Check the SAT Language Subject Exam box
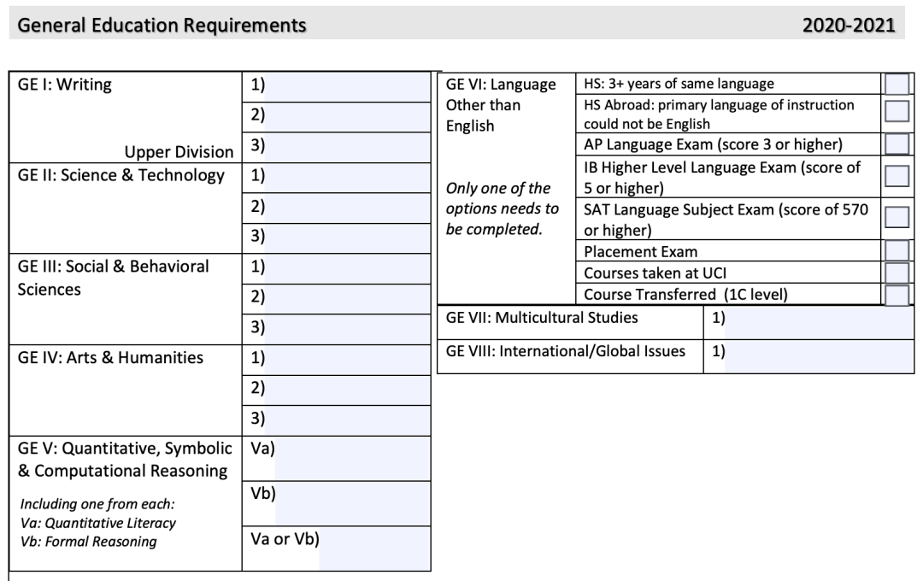Screen dimensions: 923x581 coord(897,217)
